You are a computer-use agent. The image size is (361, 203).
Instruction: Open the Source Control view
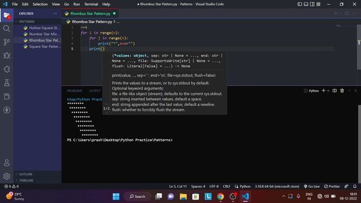click(x=7, y=42)
